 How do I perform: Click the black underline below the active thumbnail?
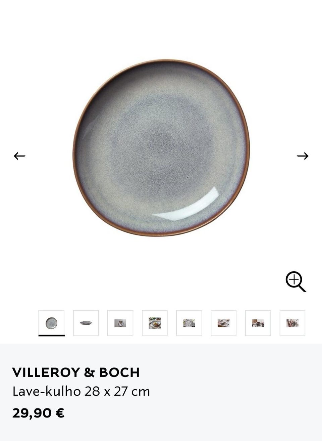click(x=51, y=335)
